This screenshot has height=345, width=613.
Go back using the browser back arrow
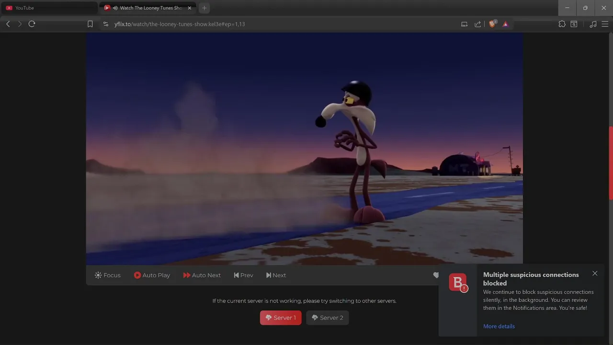[x=8, y=24]
